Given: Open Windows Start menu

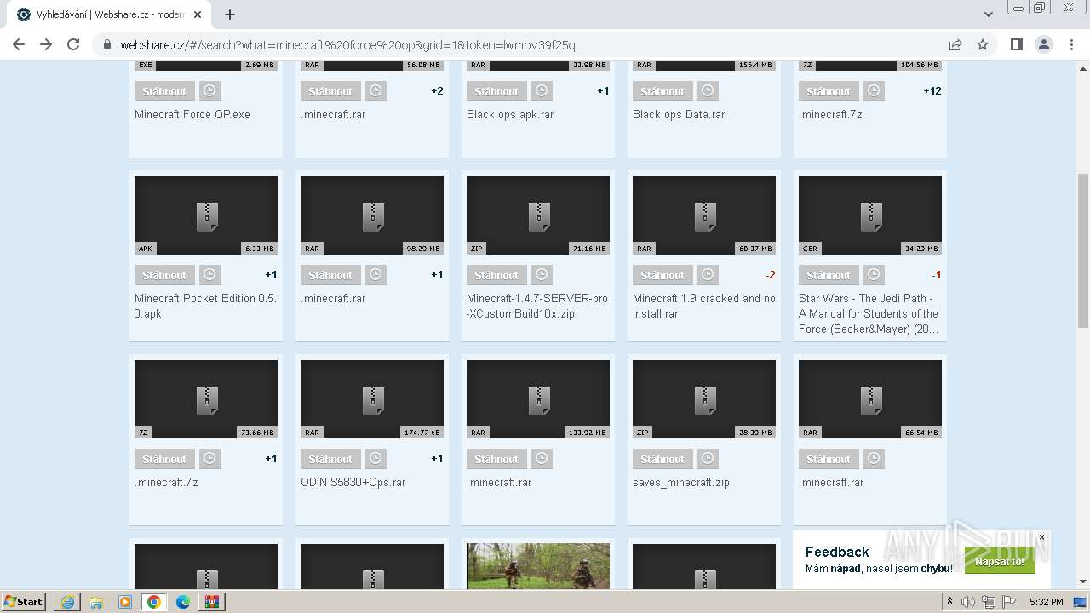Looking at the screenshot, I should tap(24, 601).
